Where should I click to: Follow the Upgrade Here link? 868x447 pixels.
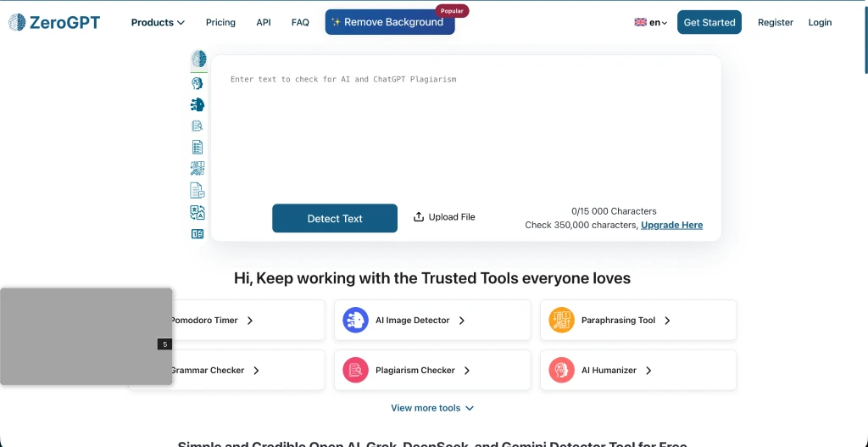[x=672, y=225]
